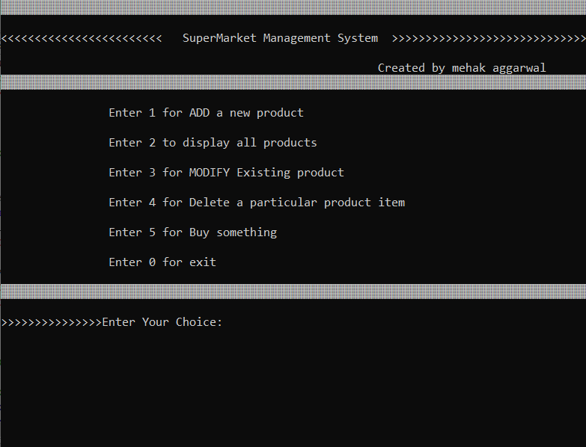Click 'Enter 3 for MODIFY Existing product' line
586x447 pixels.
226,173
